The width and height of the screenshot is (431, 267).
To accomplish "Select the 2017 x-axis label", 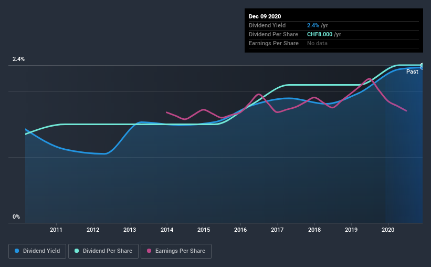I will pos(277,230).
